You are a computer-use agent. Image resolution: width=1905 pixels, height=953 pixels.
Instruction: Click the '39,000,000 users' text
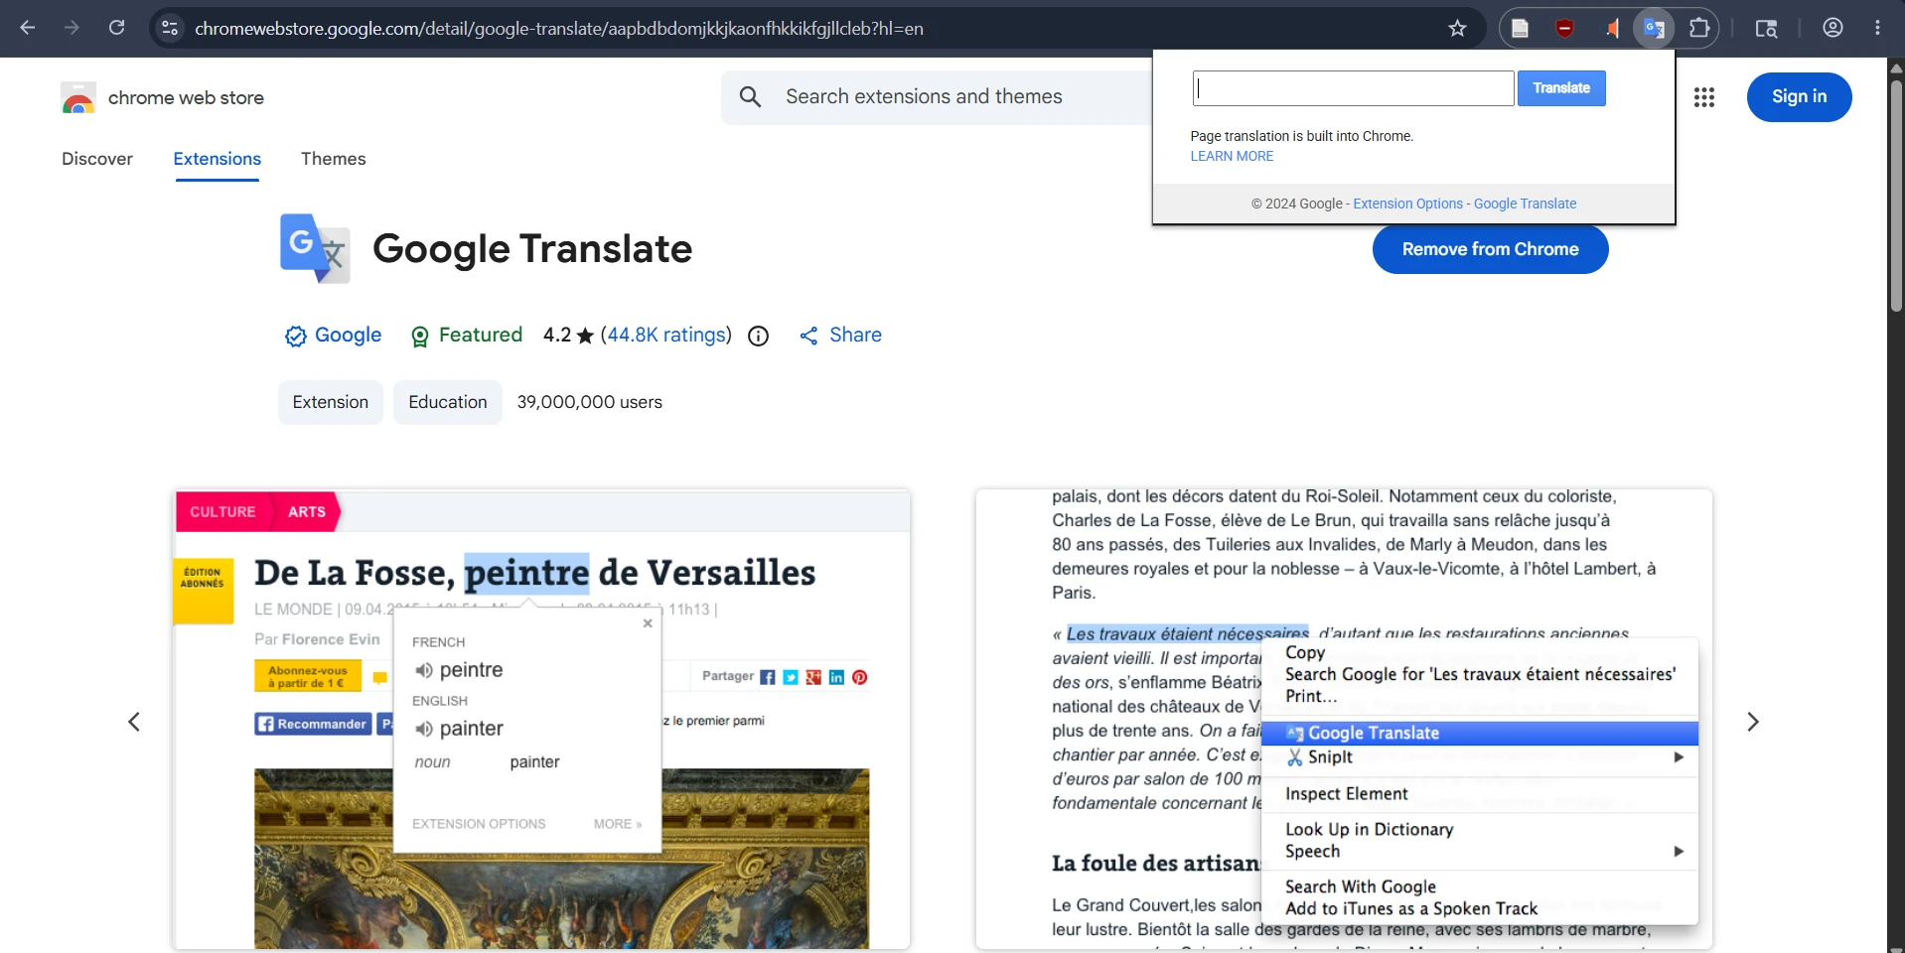click(x=590, y=402)
